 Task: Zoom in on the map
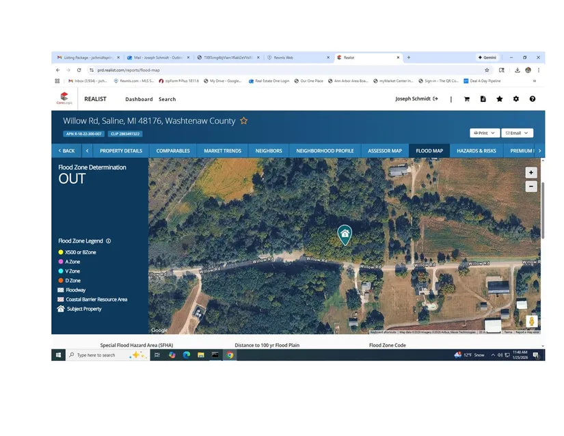coord(531,173)
